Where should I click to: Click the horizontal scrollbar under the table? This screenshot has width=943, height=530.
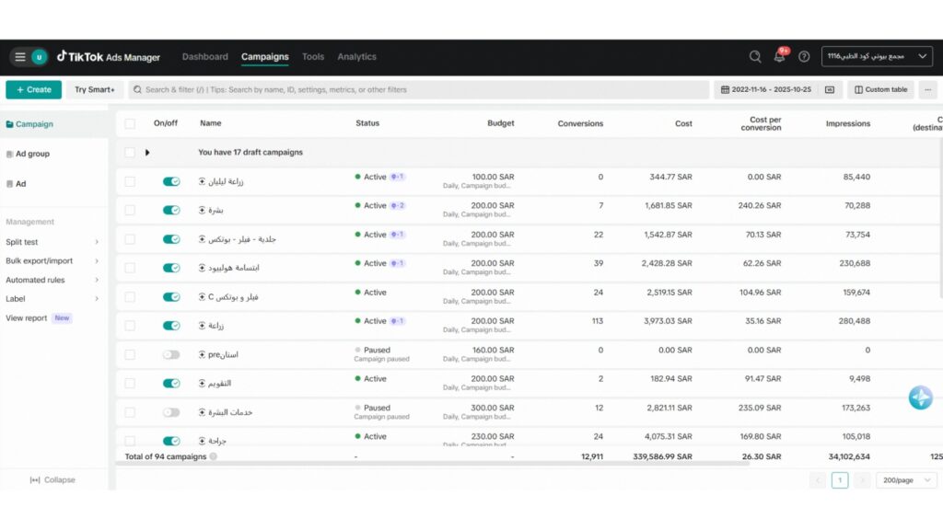tap(433, 464)
